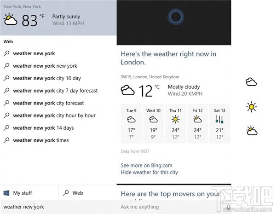The width and height of the screenshot is (276, 214).
Task: Click the Thursday sunny forecast icon
Action: tap(175, 119)
